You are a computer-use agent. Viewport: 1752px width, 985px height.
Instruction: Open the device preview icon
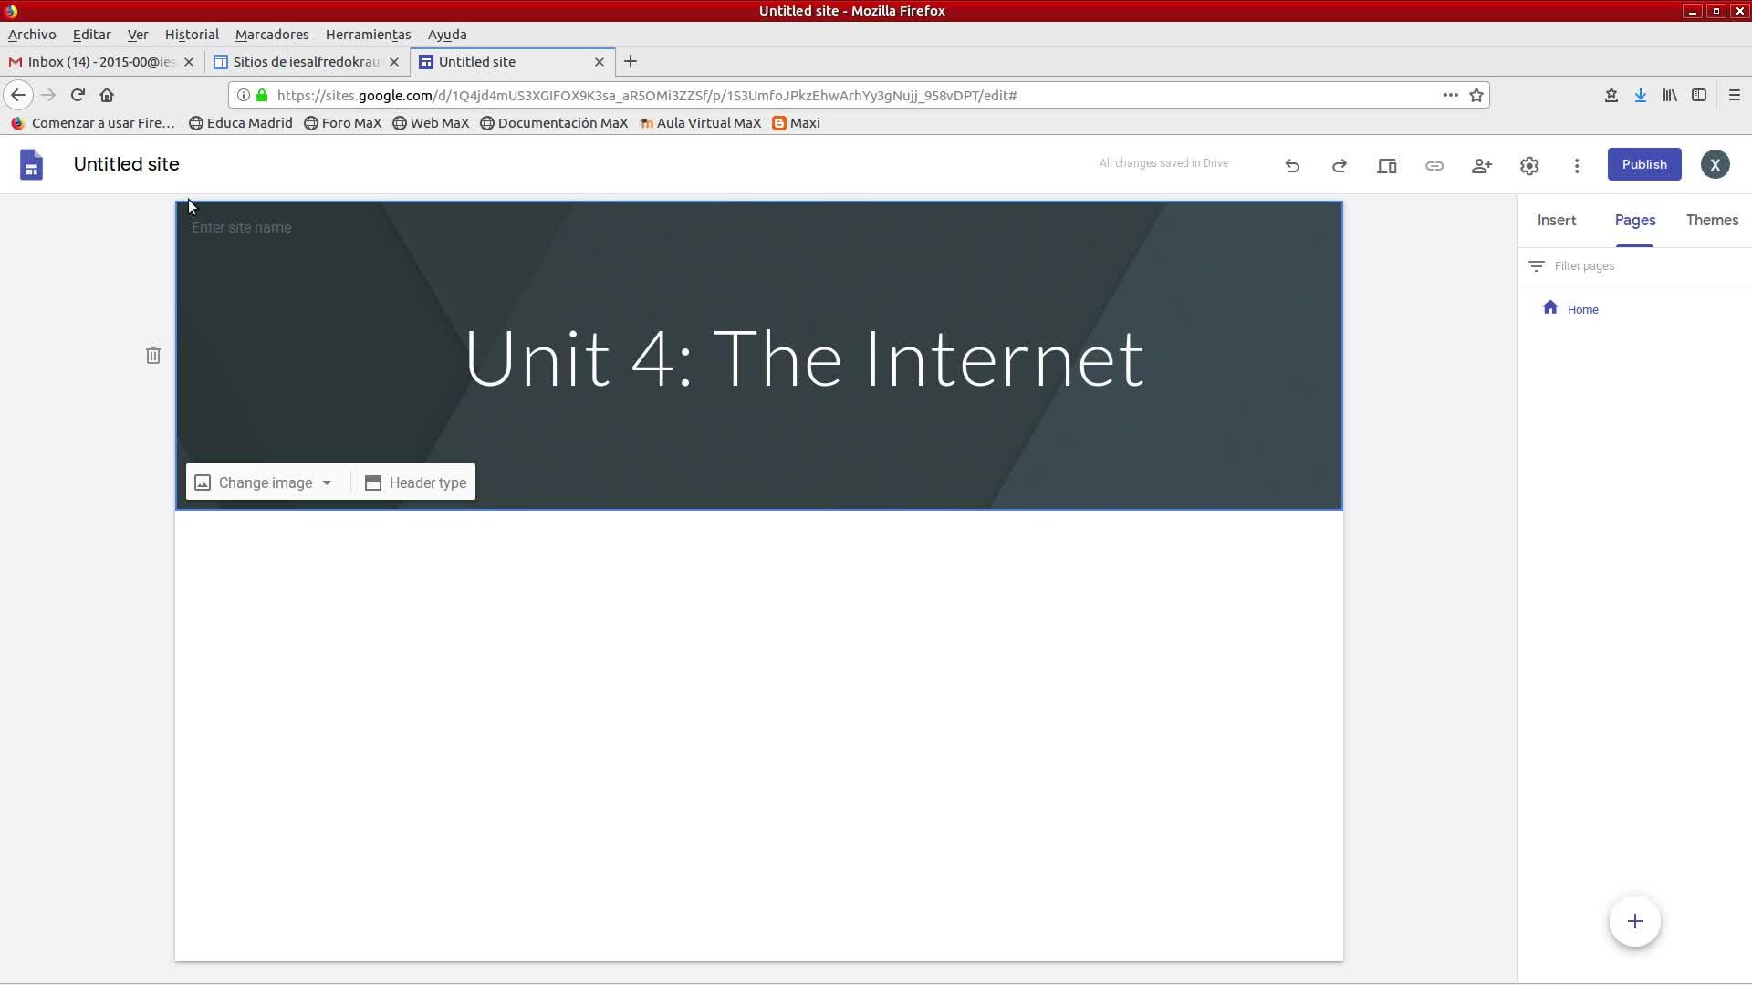point(1386,165)
